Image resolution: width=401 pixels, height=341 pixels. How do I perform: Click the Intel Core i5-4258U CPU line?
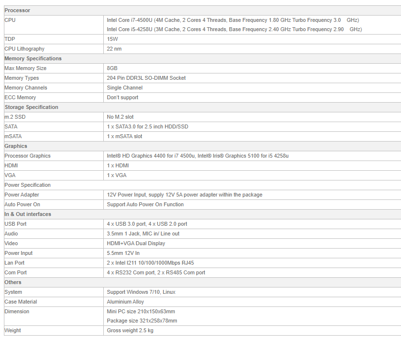click(234, 29)
